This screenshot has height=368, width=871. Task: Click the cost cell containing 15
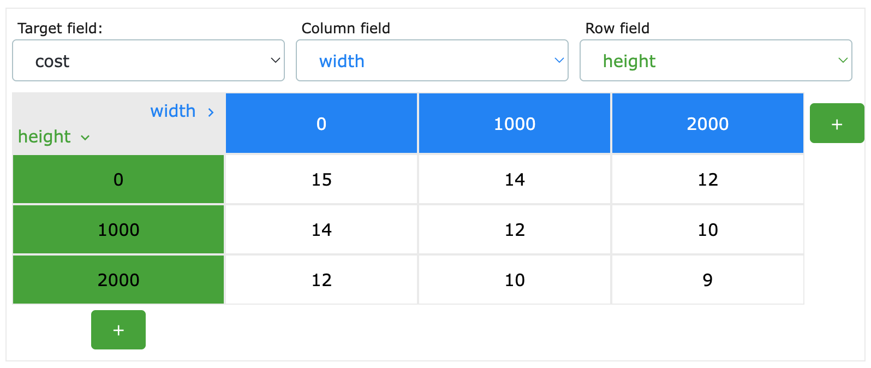pyautogui.click(x=321, y=179)
